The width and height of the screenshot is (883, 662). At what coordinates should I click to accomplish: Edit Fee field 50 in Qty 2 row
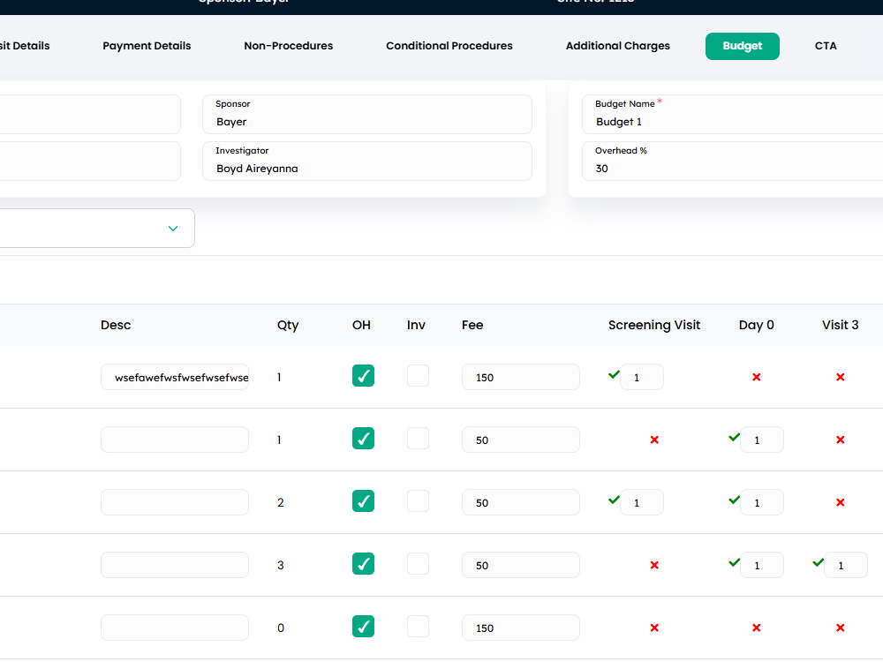[x=521, y=502]
